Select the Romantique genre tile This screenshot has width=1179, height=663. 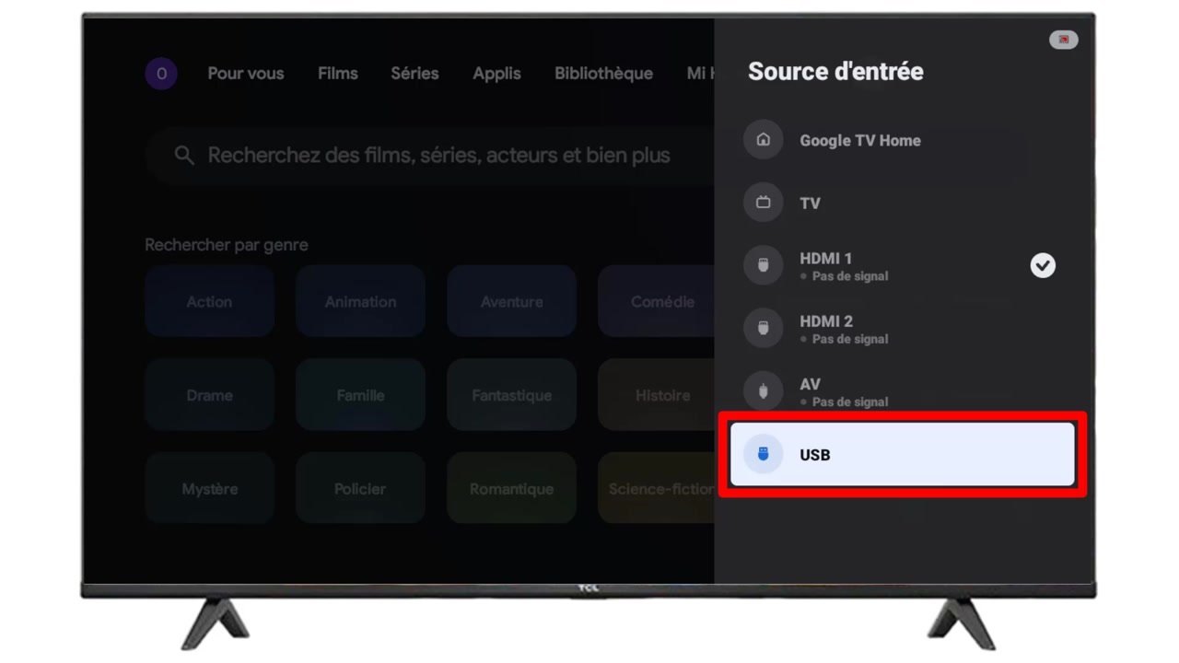[511, 489]
